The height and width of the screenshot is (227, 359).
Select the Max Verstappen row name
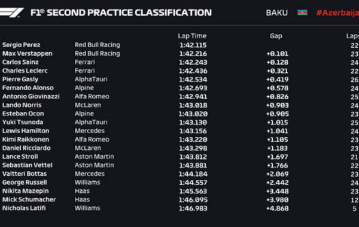pyautogui.click(x=28, y=54)
